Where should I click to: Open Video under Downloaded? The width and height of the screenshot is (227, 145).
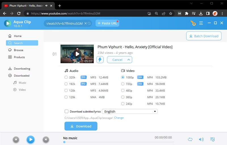pos(20,90)
